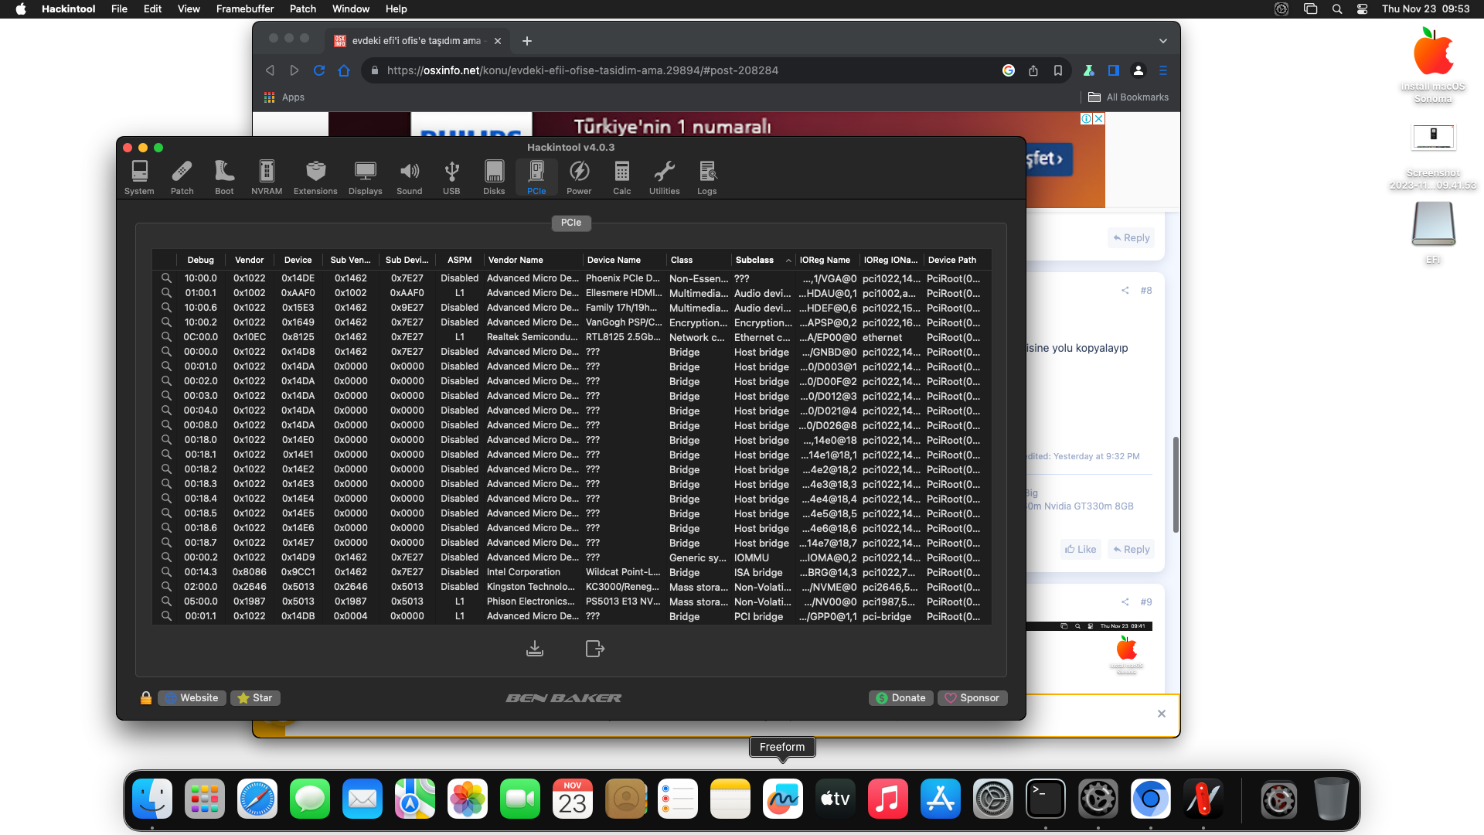View the Logs section
This screenshot has width=1484, height=835.
(x=706, y=176)
